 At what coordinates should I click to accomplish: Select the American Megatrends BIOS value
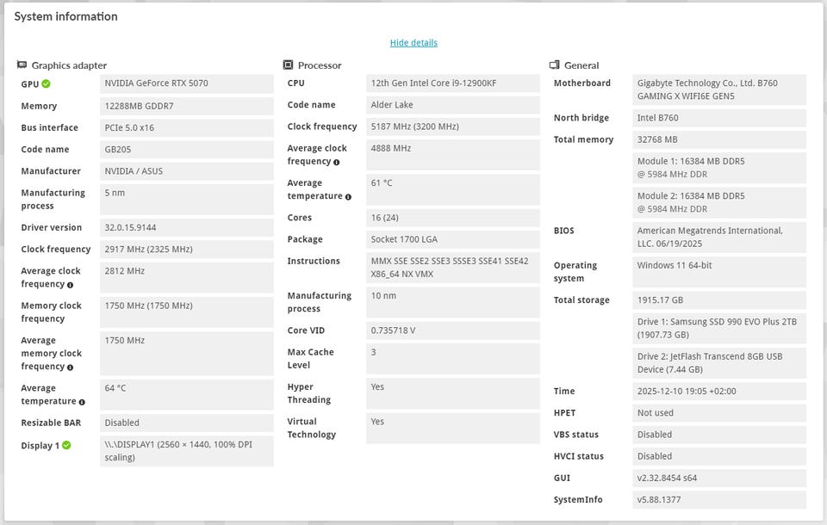click(719, 238)
